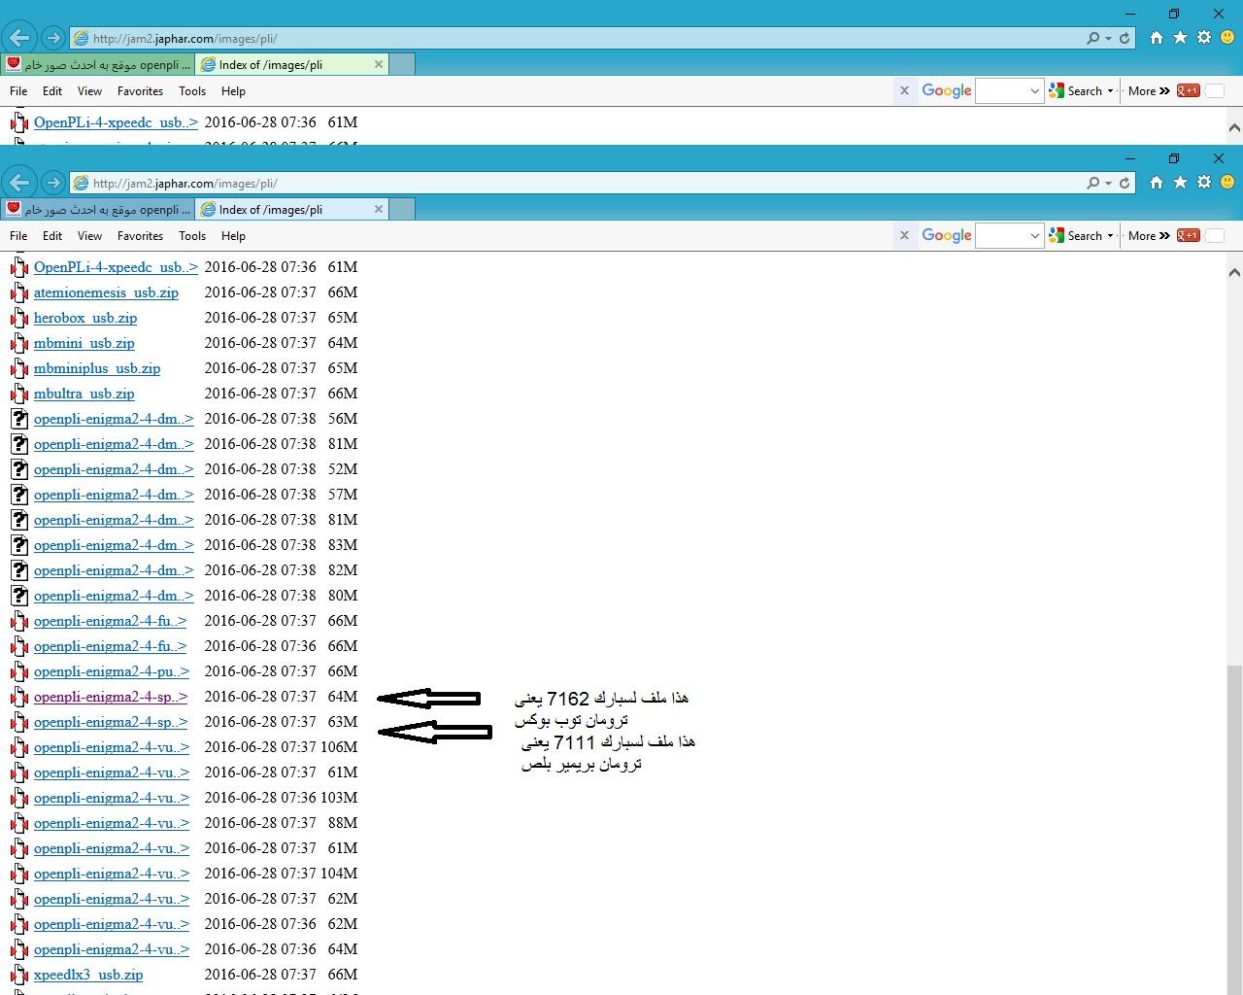This screenshot has width=1243, height=995.
Task: Click the address bar search magnifier in lower window
Action: click(x=1093, y=183)
